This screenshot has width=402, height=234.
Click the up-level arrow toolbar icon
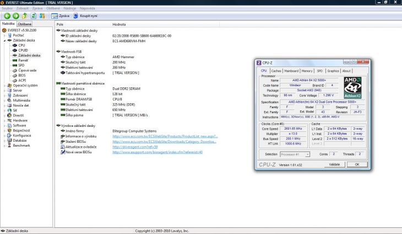pos(25,16)
